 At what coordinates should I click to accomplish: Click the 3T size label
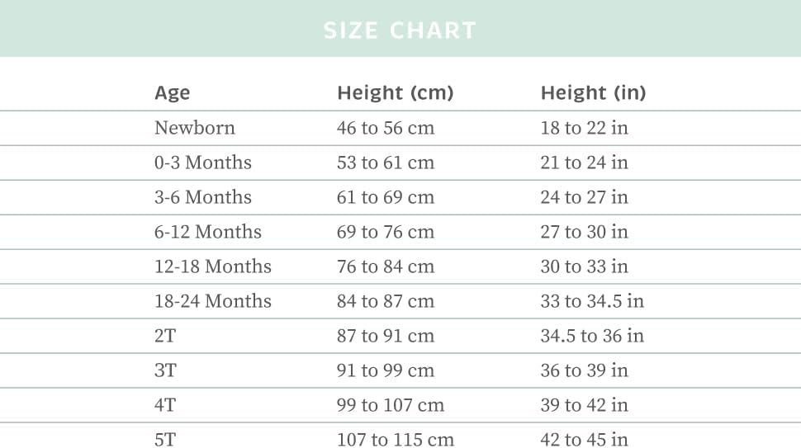click(165, 370)
